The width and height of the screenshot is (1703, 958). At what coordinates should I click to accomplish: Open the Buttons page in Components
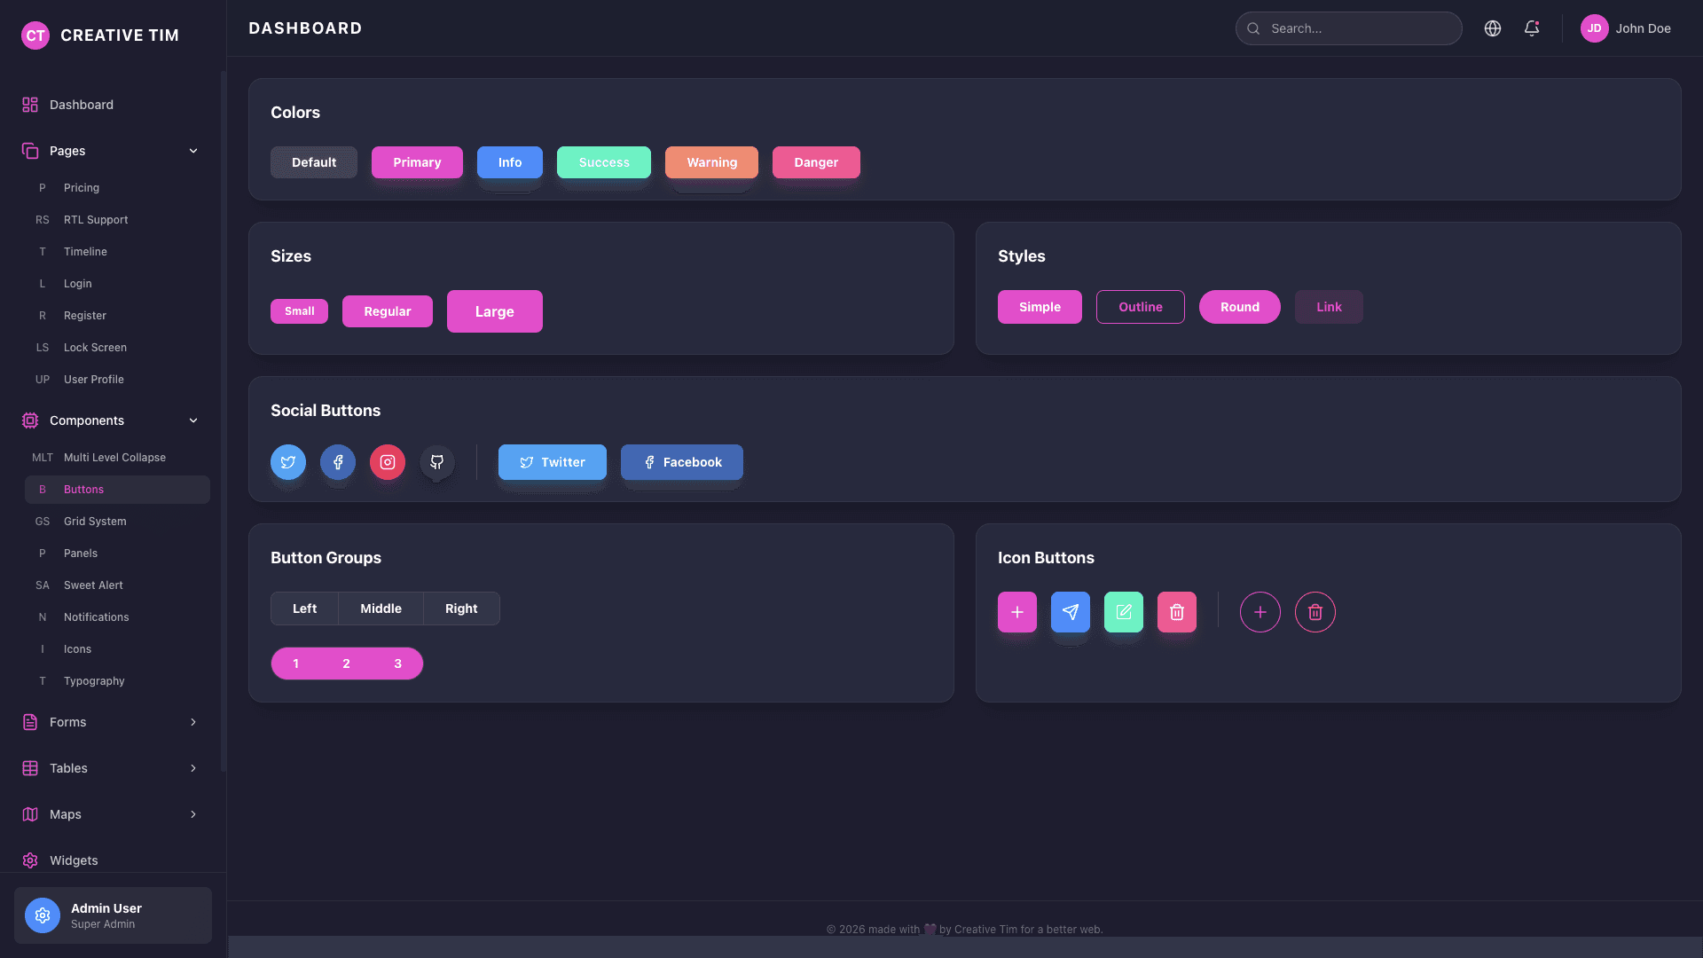coord(117,489)
